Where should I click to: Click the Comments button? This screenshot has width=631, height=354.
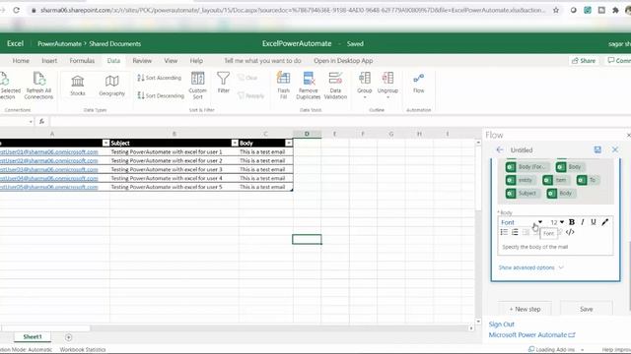pyautogui.click(x=619, y=61)
